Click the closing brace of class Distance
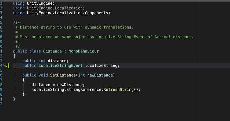The width and height of the screenshot is (230, 121). [x=14, y=99]
